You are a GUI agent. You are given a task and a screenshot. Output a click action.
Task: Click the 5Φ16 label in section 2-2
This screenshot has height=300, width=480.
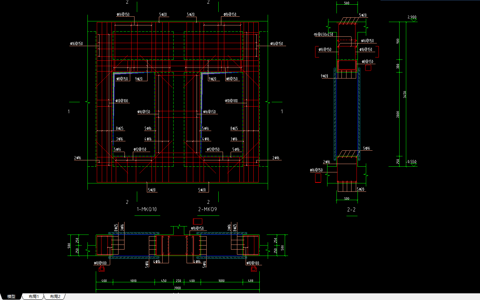point(367,148)
